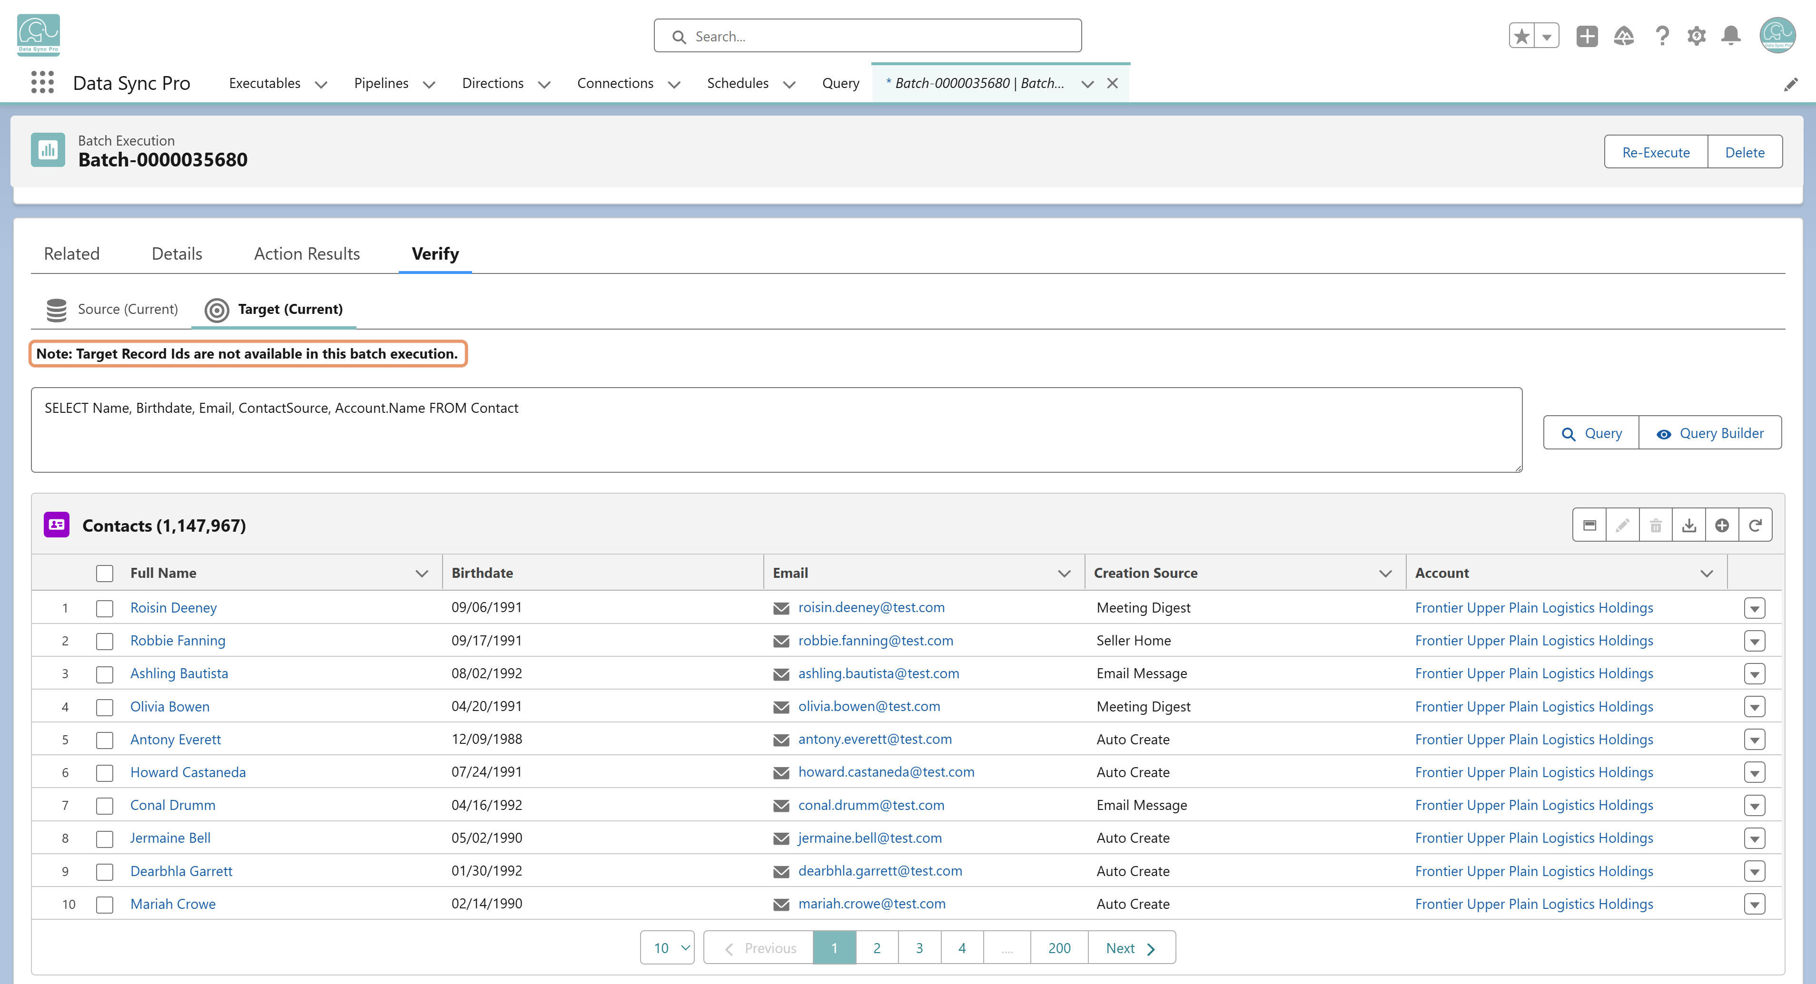Screen dimensions: 1816x984
Task: Open the setup gear icon
Action: tap(1696, 35)
